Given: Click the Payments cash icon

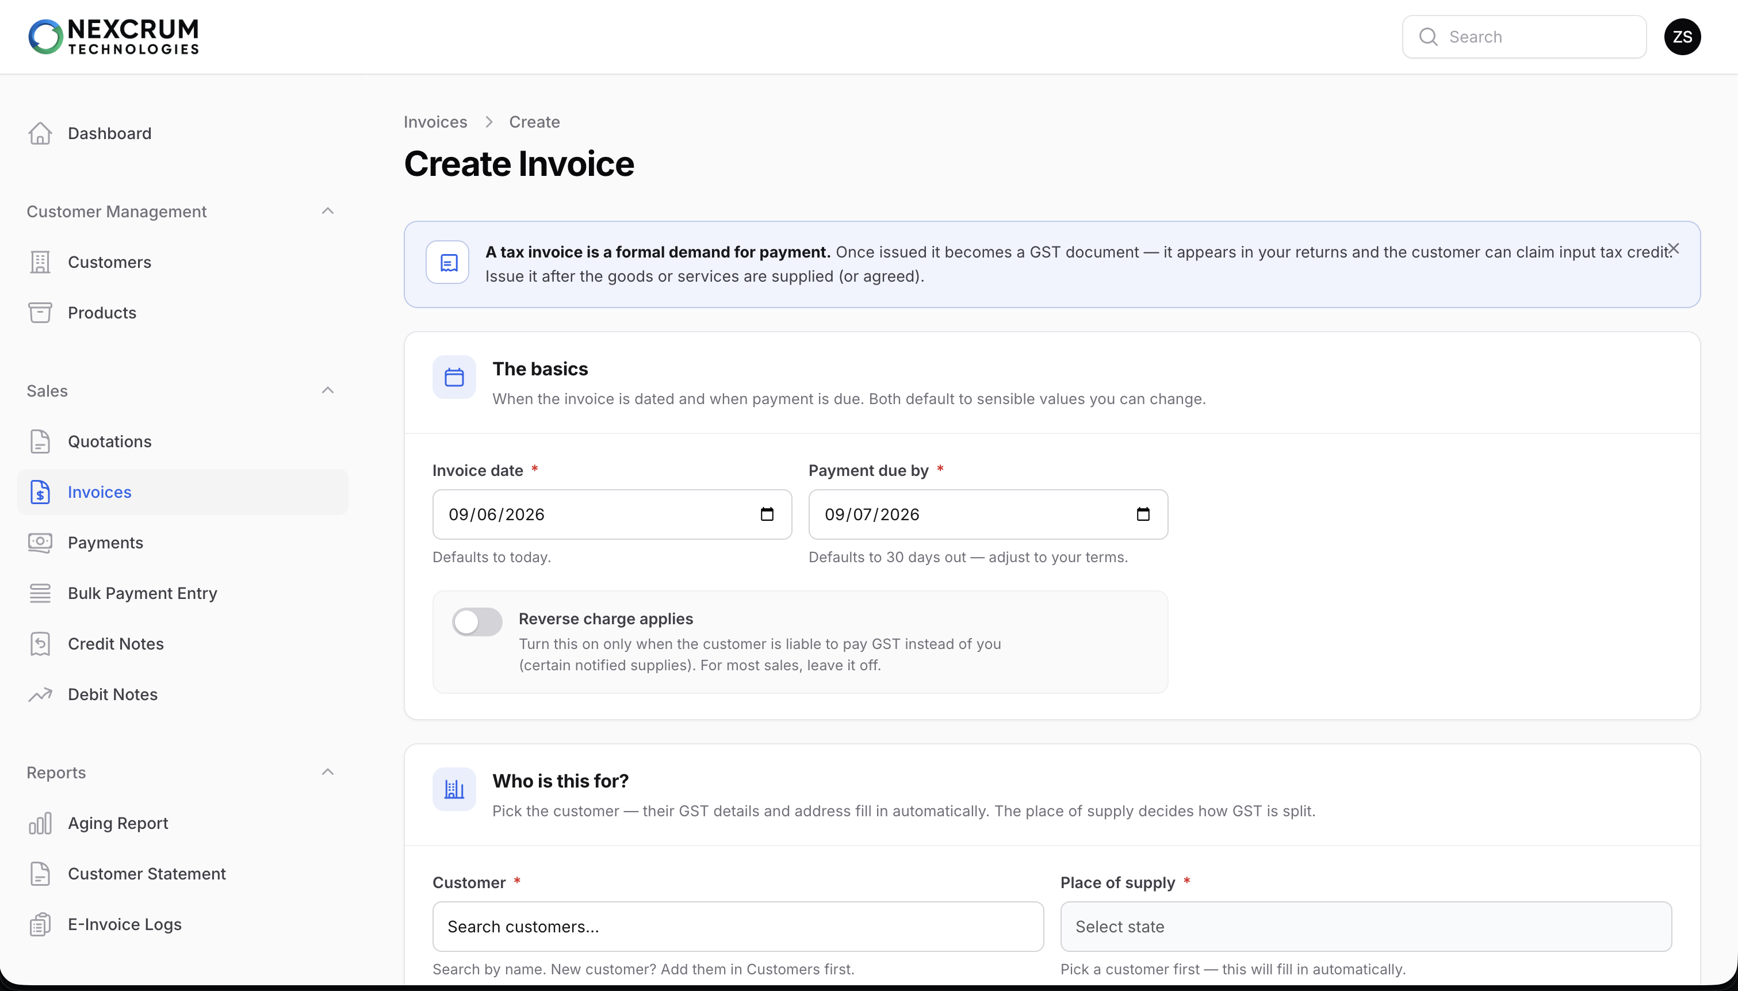Looking at the screenshot, I should click(40, 543).
